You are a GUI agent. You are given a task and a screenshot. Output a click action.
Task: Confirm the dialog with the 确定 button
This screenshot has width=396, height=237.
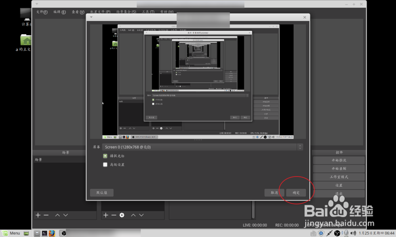296,193
